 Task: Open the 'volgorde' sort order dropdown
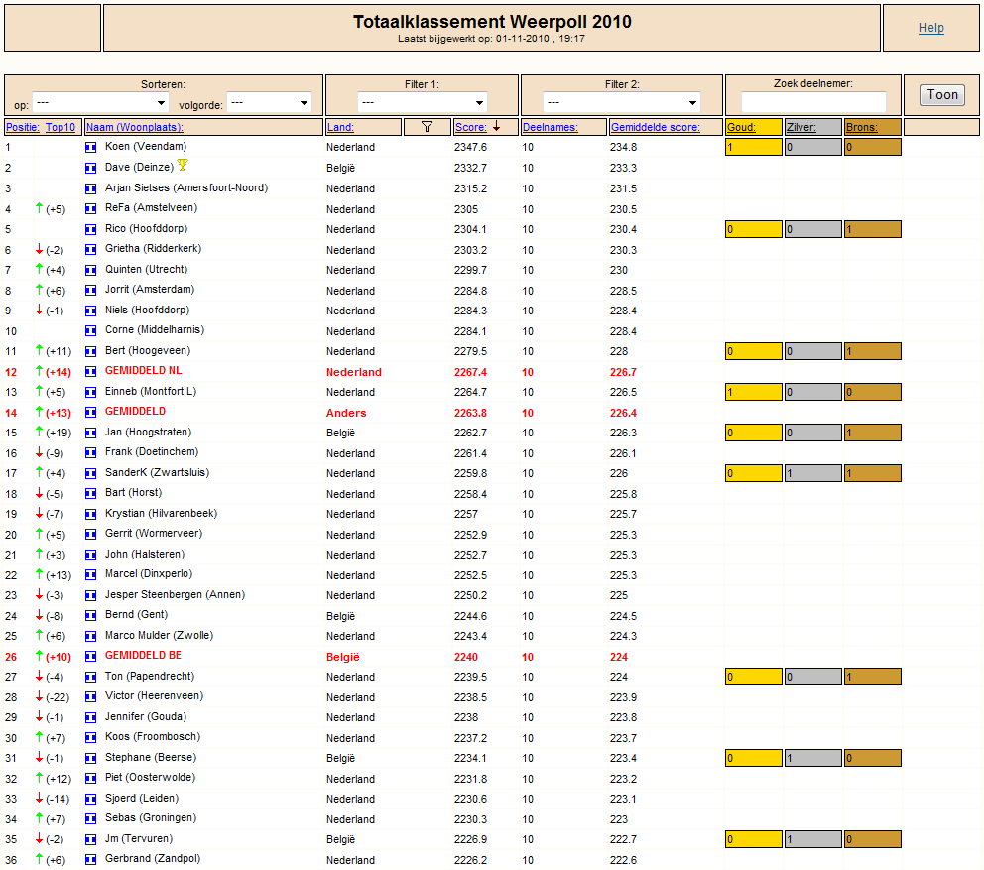(269, 103)
